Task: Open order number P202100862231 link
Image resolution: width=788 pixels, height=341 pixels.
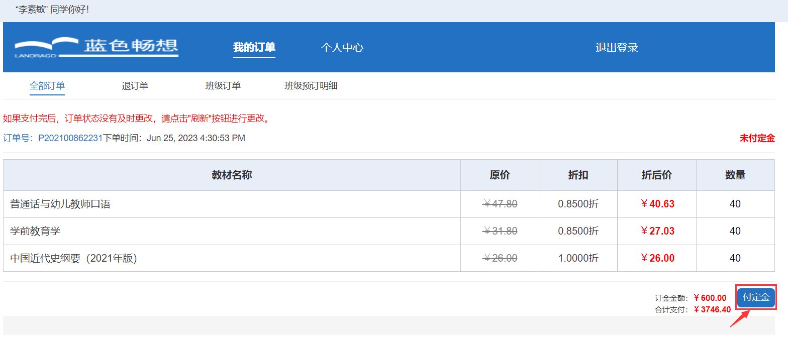Action: click(x=70, y=138)
